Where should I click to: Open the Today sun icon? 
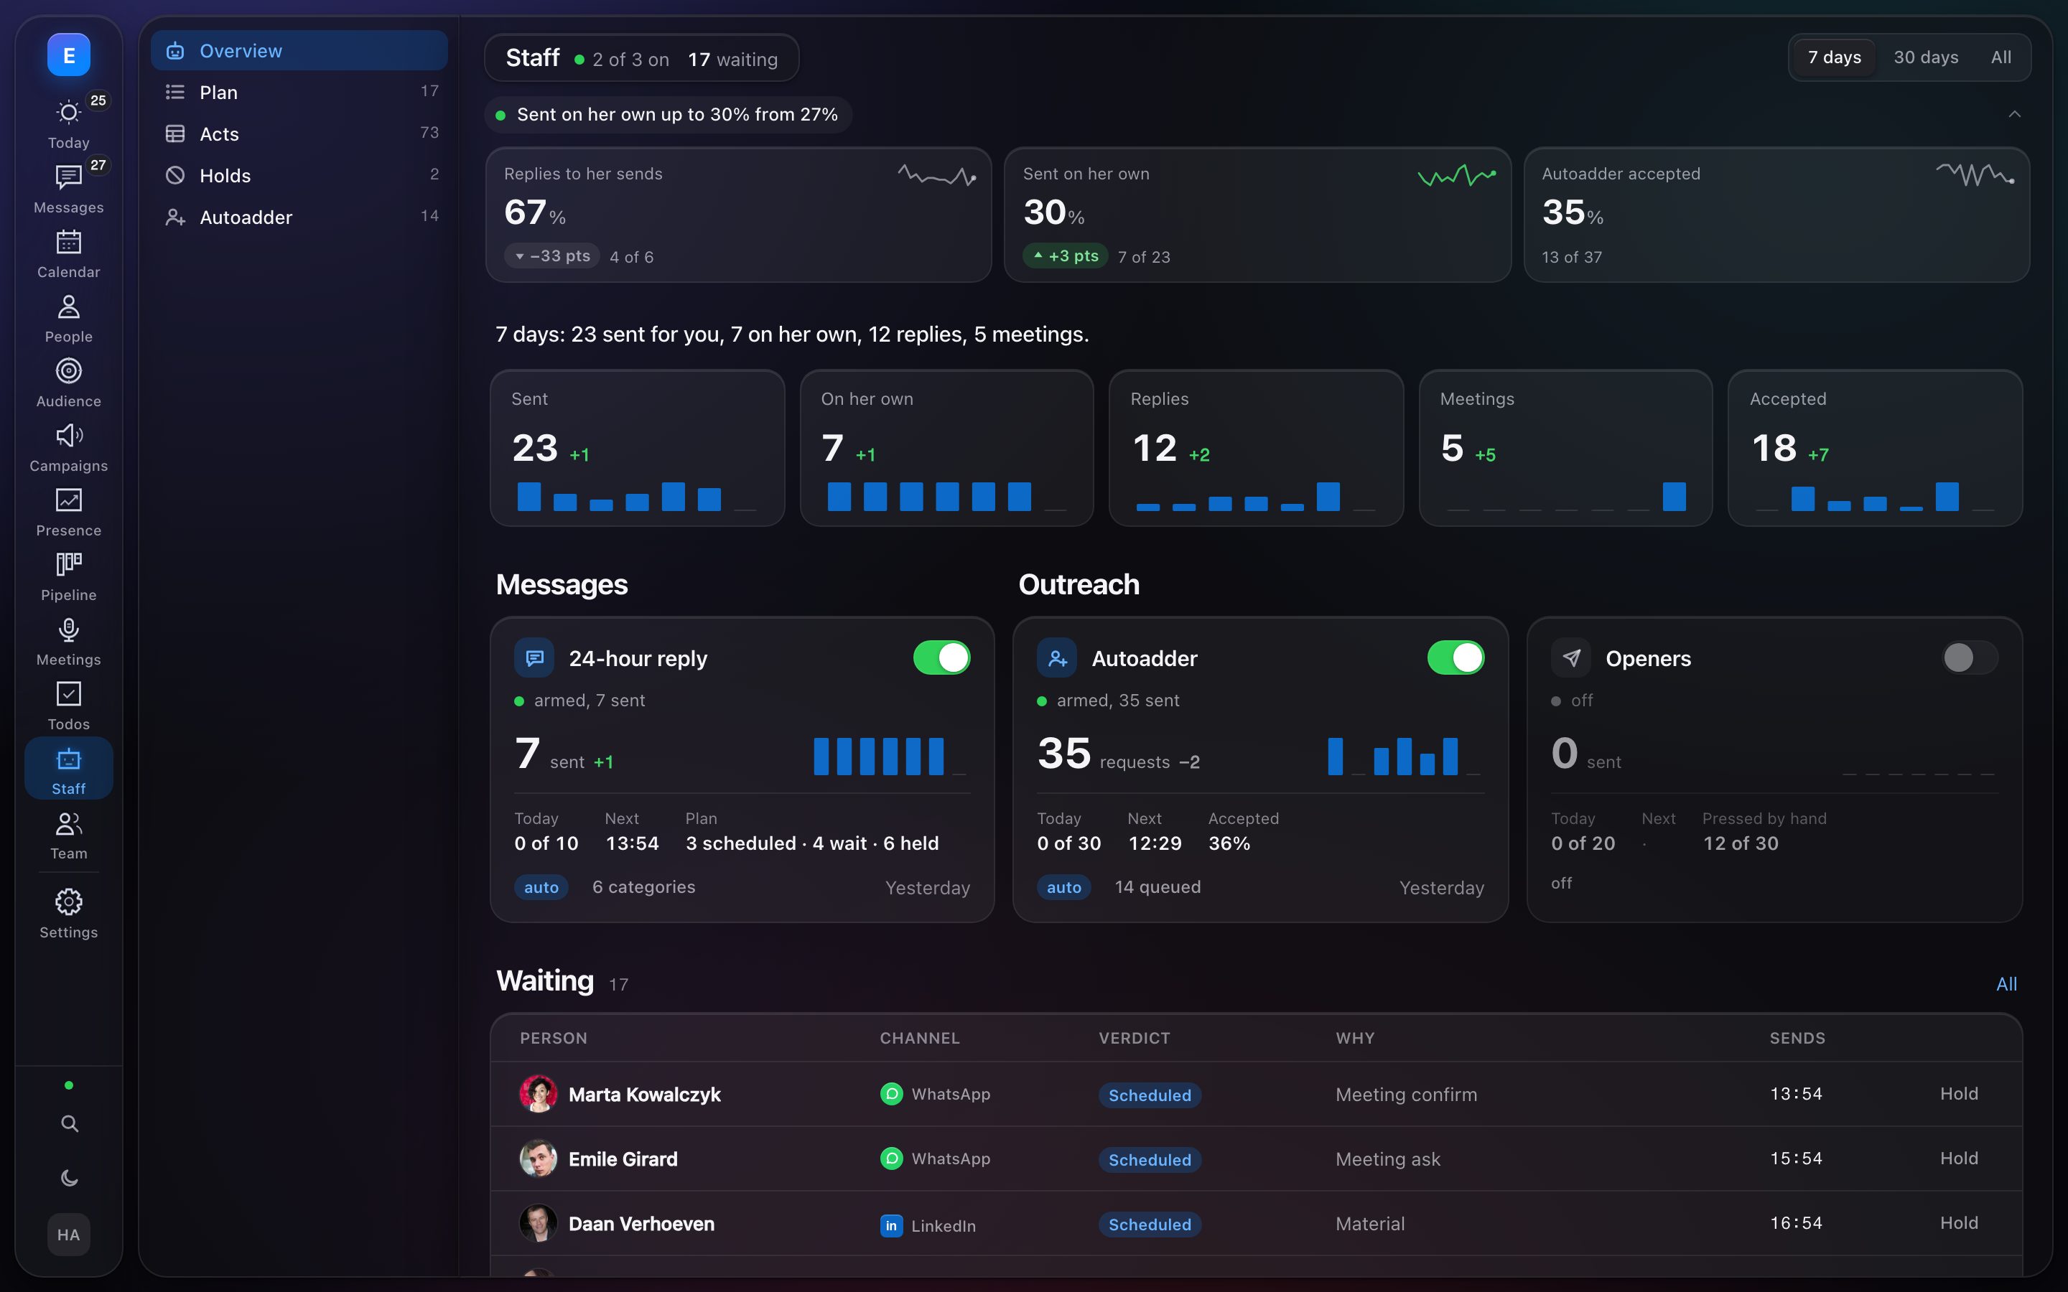click(x=68, y=113)
